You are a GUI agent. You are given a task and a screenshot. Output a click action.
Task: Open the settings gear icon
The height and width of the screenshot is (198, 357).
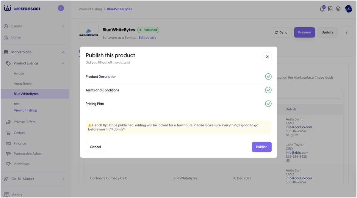coord(338,9)
